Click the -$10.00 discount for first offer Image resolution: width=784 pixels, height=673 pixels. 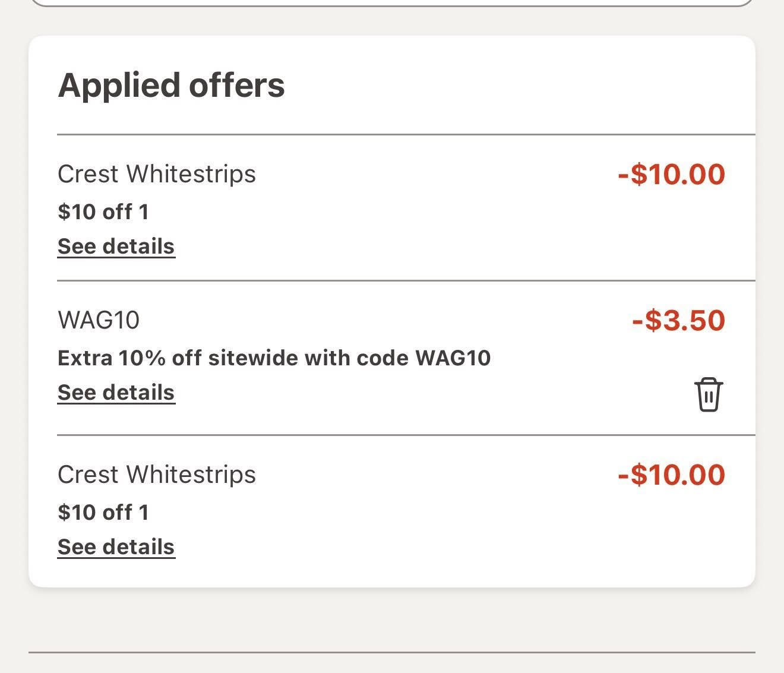[670, 174]
